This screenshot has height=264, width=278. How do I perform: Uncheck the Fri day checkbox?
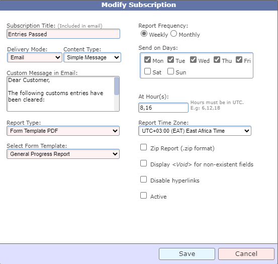click(239, 60)
